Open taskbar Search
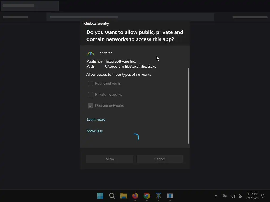This screenshot has height=202, width=270. [112, 196]
